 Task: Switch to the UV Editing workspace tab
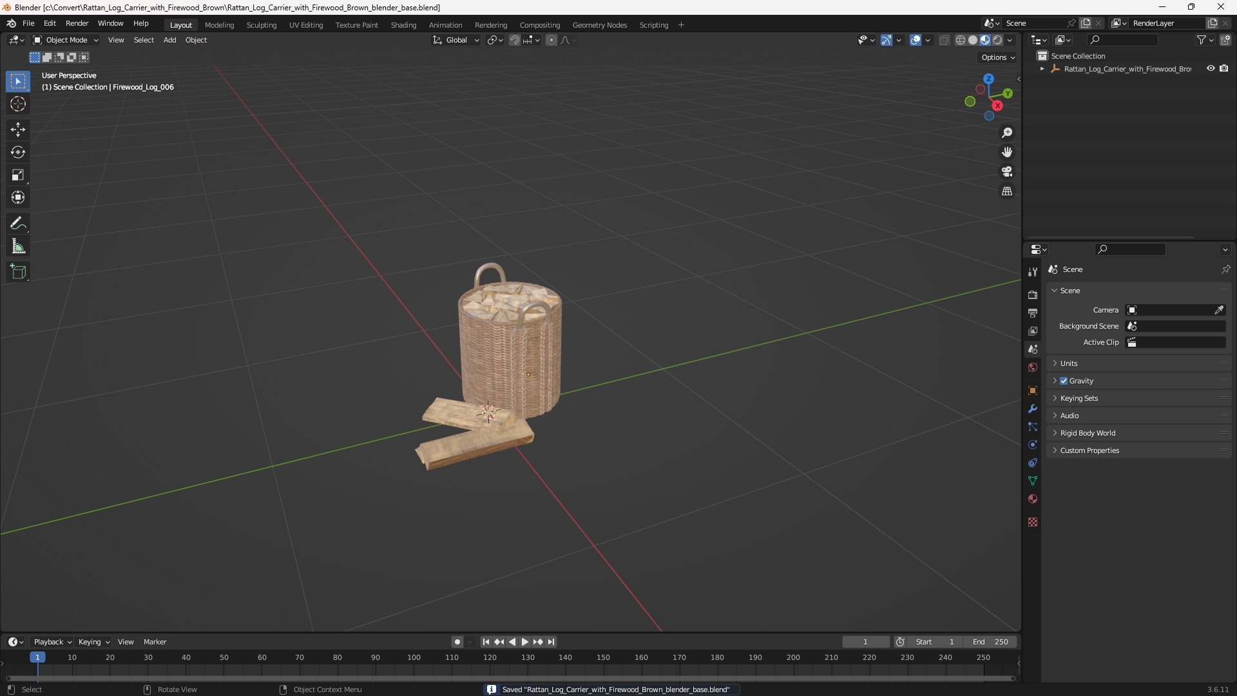(x=306, y=25)
